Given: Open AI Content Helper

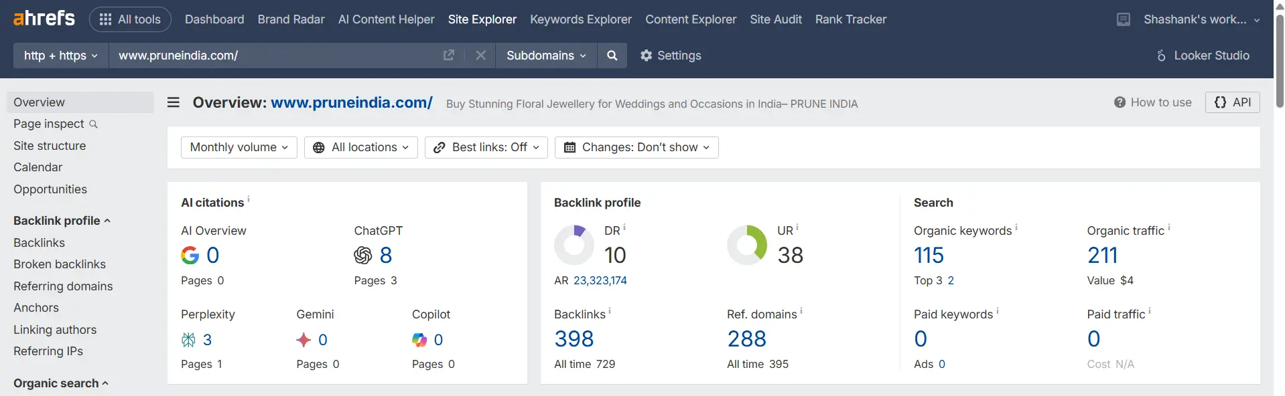Looking at the screenshot, I should (387, 19).
